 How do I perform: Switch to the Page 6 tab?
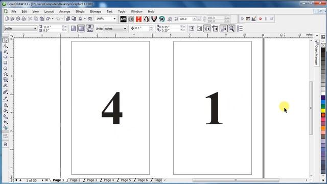click(x=143, y=180)
